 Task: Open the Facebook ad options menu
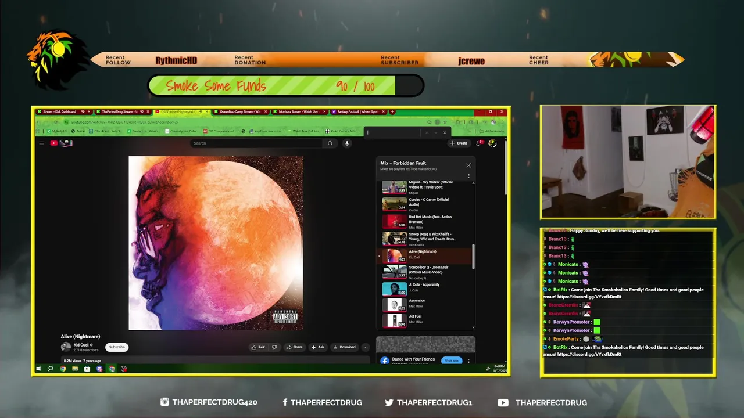coord(470,361)
